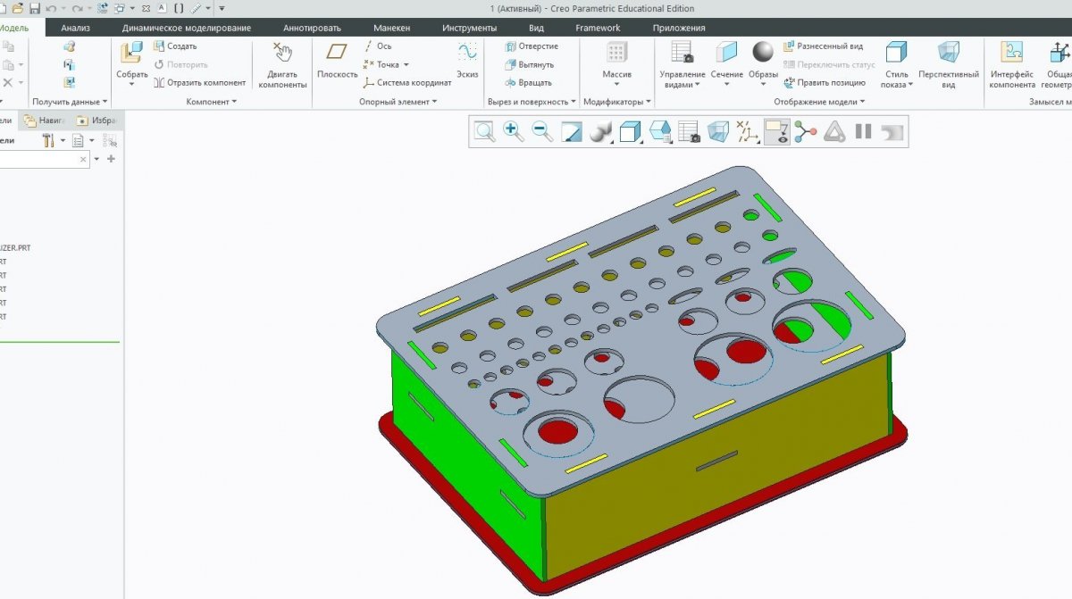Click the Refit zoom icon in graphics toolbar
This screenshot has width=1072, height=599.
point(485,132)
